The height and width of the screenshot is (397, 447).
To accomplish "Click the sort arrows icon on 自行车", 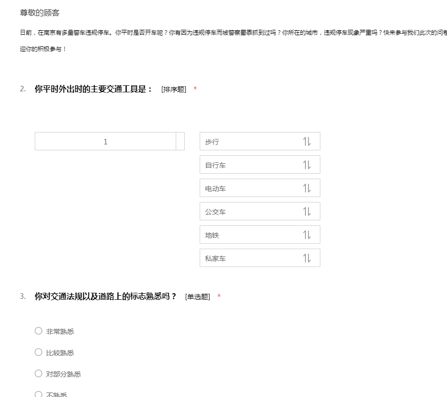I will pos(306,165).
